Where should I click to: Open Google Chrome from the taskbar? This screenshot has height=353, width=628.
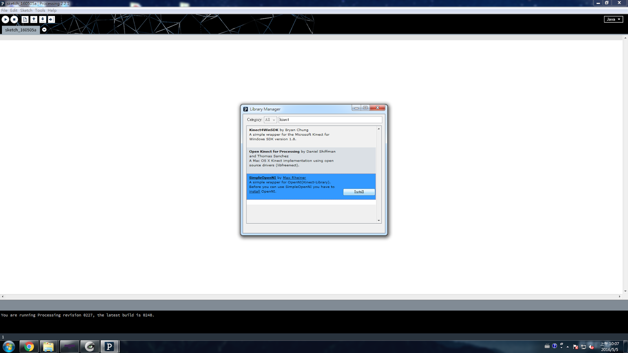point(29,347)
